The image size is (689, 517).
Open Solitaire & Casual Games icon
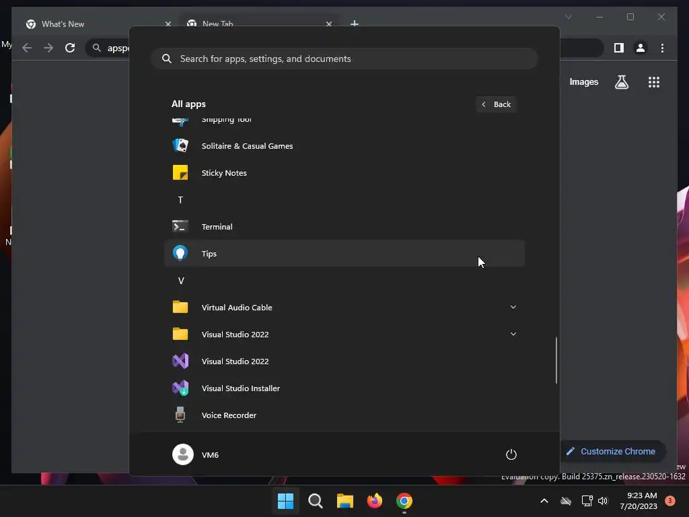(x=180, y=145)
